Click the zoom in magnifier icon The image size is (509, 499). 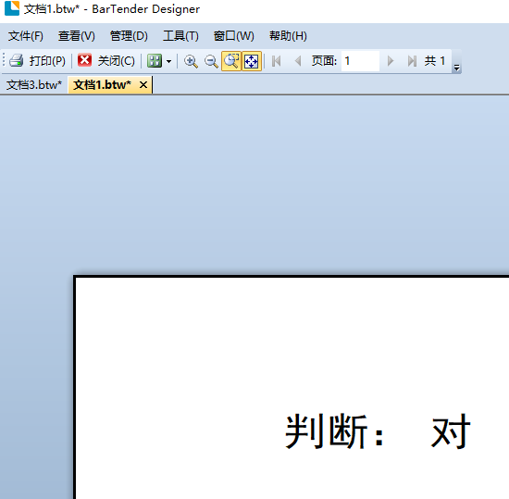[x=191, y=61]
